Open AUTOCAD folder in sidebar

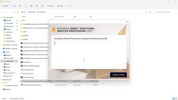tap(9, 32)
